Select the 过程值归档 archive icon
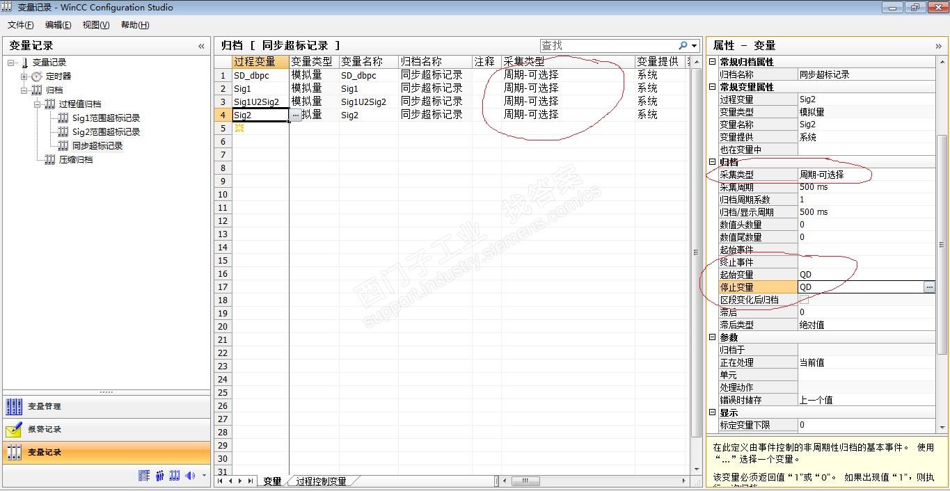 coord(50,104)
